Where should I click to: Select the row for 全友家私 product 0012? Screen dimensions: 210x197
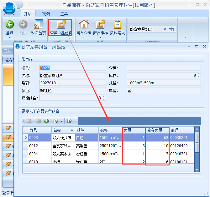click(x=63, y=145)
